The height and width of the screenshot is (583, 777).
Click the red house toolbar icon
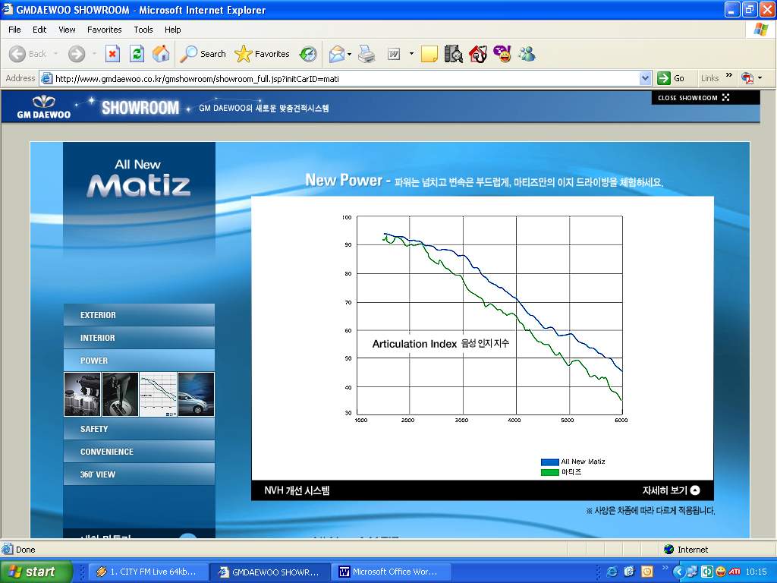coord(478,54)
